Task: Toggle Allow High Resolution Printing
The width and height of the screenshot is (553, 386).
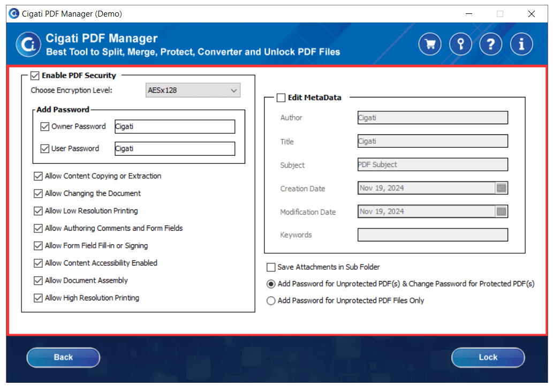Action: 38,298
